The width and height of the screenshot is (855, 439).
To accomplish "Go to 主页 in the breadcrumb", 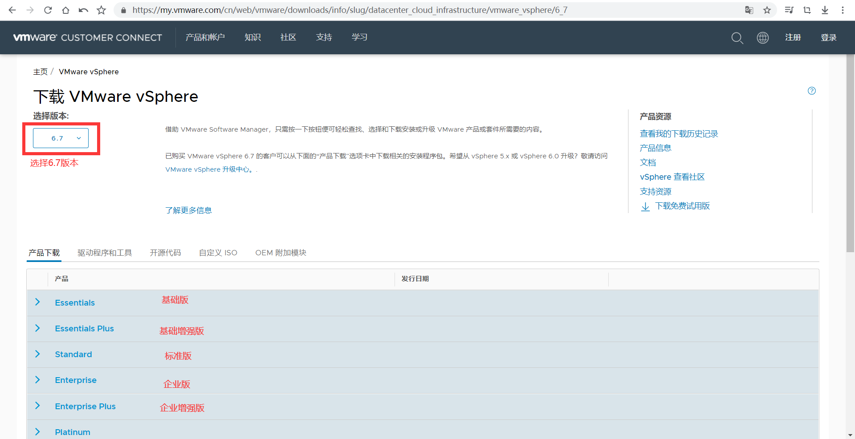I will (40, 72).
